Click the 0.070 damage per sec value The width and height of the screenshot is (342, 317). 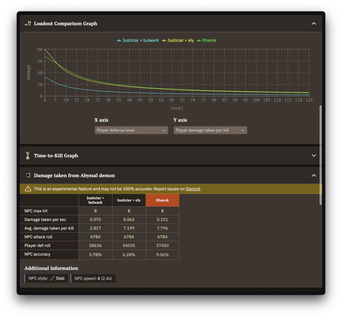(x=95, y=219)
